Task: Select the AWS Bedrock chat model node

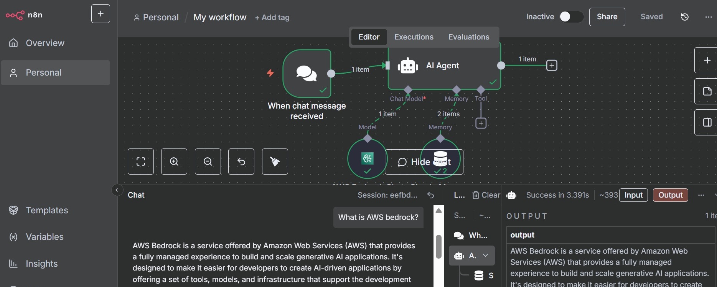Action: coord(368,159)
